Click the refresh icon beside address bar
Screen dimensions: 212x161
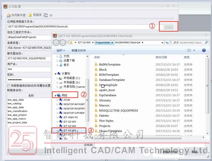pyautogui.click(x=167, y=43)
